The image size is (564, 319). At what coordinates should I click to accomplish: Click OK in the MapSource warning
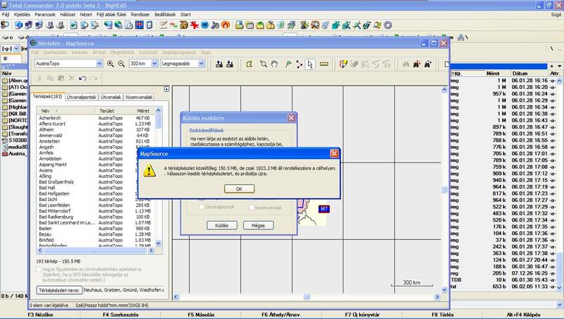[x=239, y=188]
